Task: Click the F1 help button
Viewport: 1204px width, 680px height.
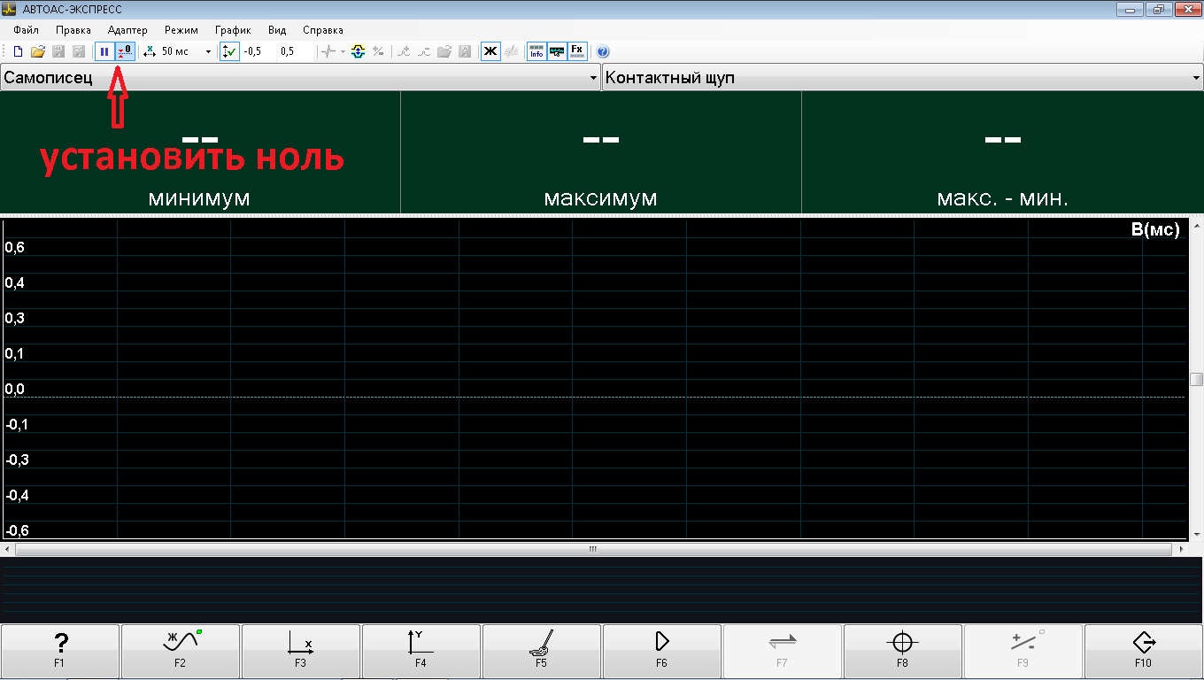Action: pyautogui.click(x=59, y=652)
